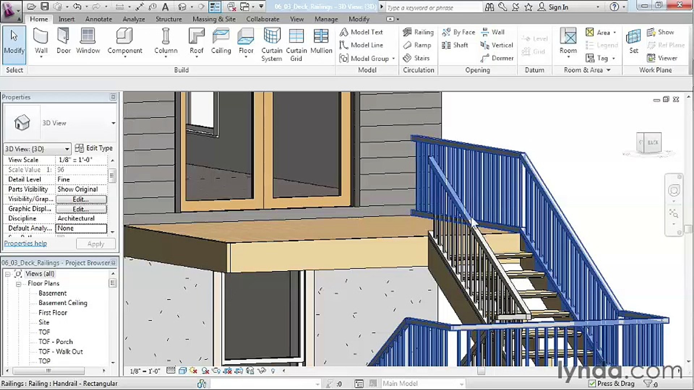Screen dimensions: 694x390
Task: Switch to the Manage tab
Action: pos(326,19)
